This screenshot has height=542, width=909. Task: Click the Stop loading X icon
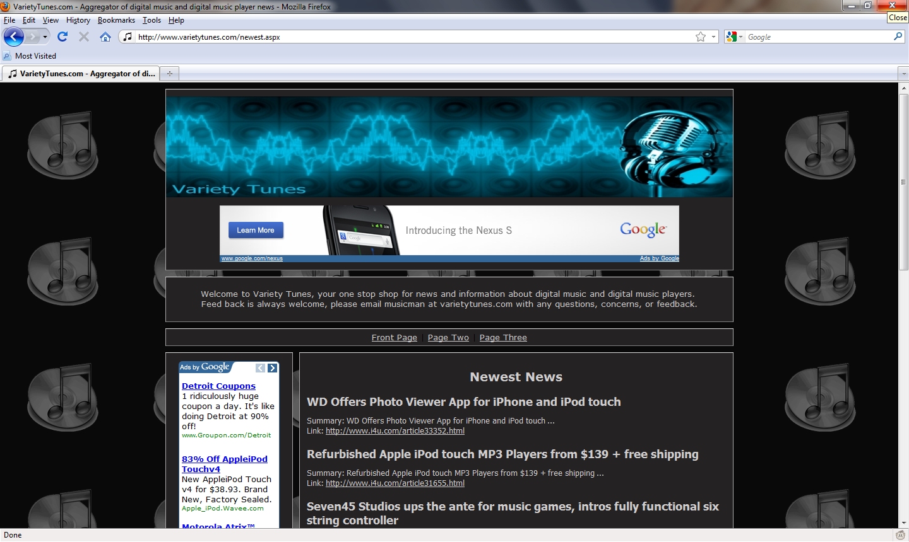tap(84, 37)
